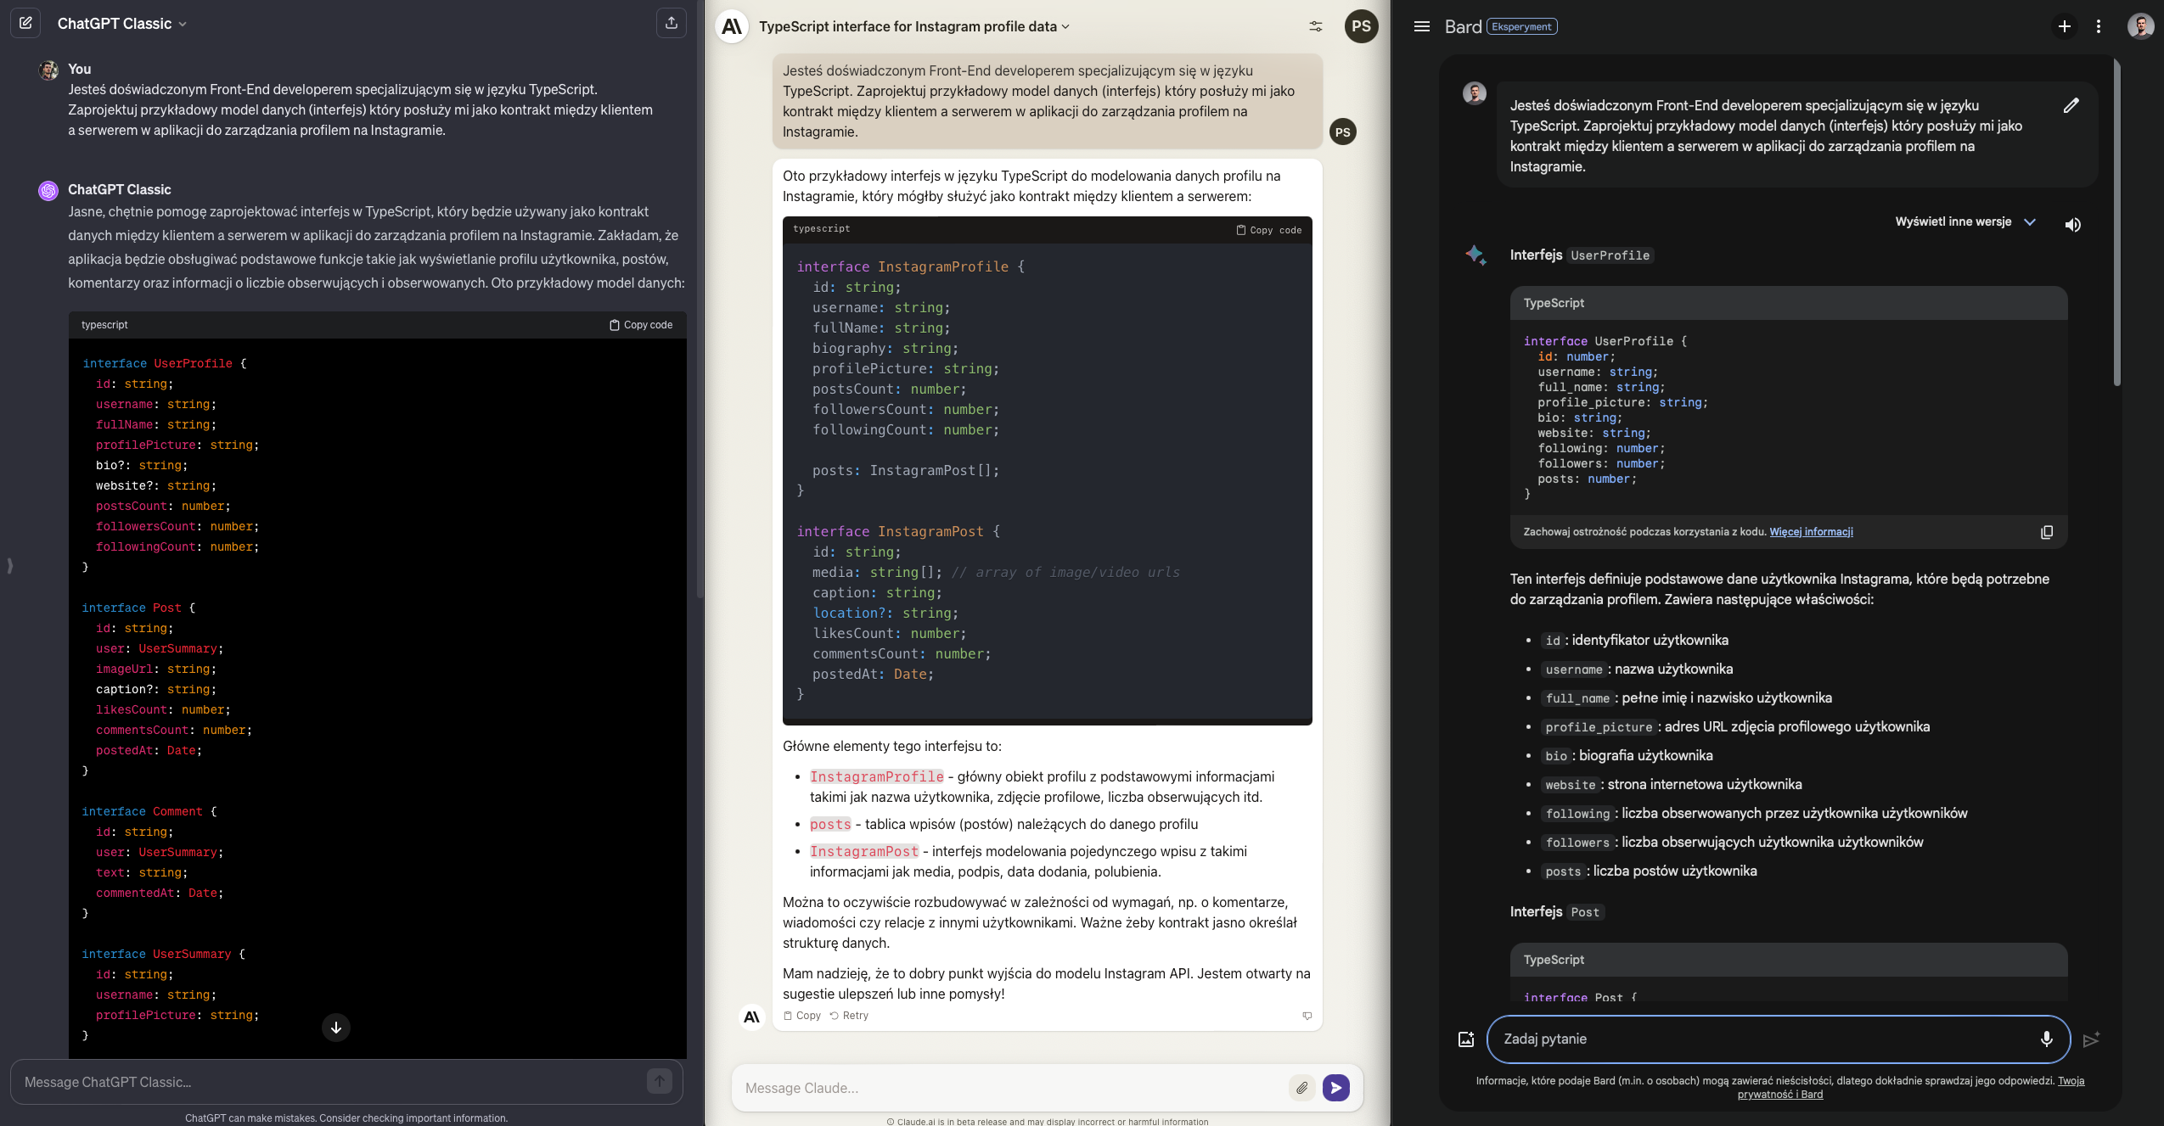
Task: Click Copy code in Claude code block
Action: 1268,230
